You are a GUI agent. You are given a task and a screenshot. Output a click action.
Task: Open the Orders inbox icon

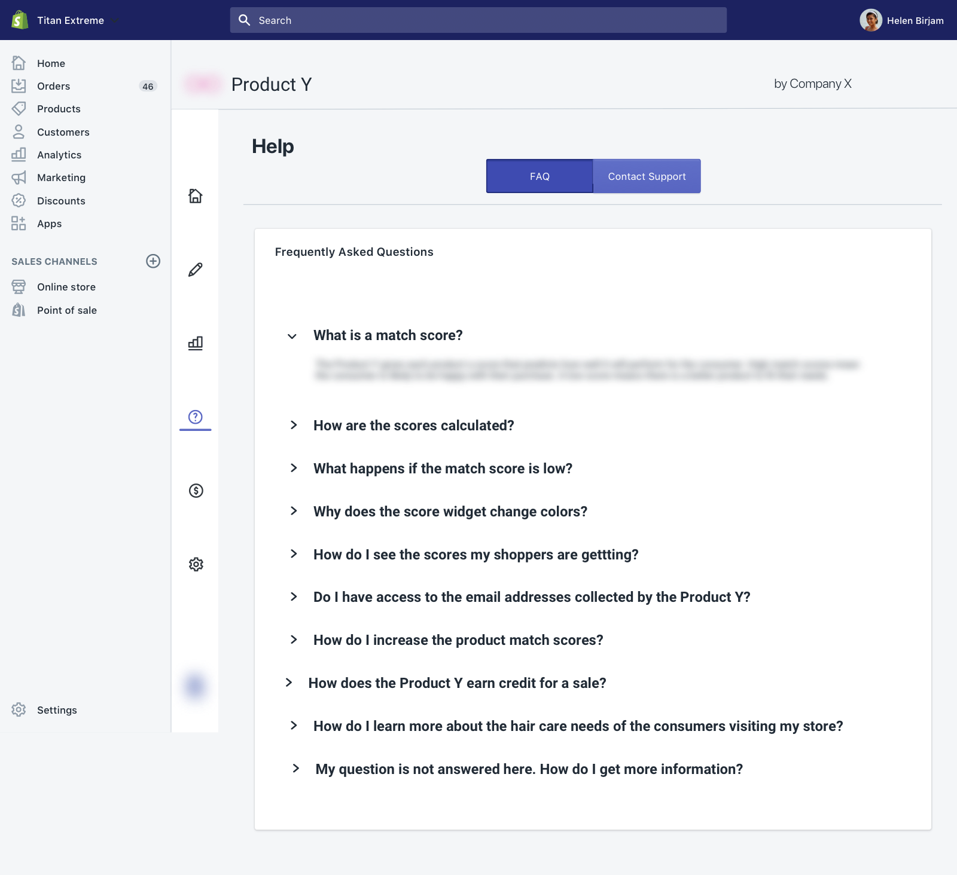[x=19, y=85]
